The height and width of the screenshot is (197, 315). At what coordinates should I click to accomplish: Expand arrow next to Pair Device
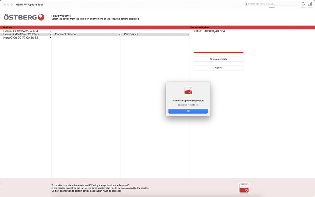(188, 34)
